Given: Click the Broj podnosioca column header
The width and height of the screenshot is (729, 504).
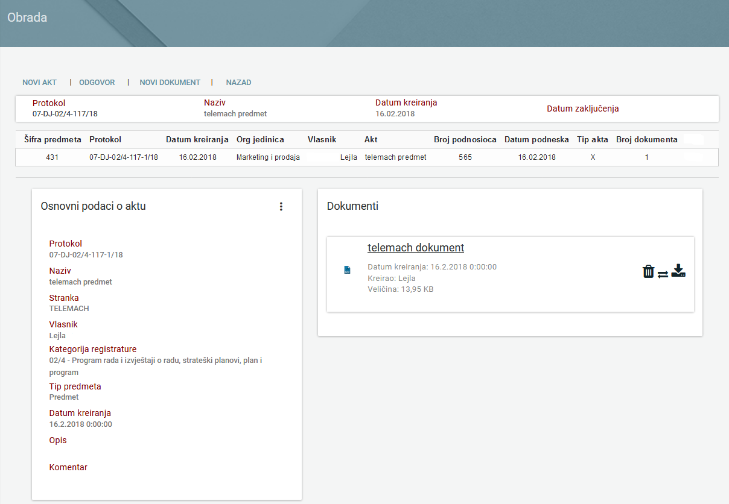Looking at the screenshot, I should click(x=465, y=139).
